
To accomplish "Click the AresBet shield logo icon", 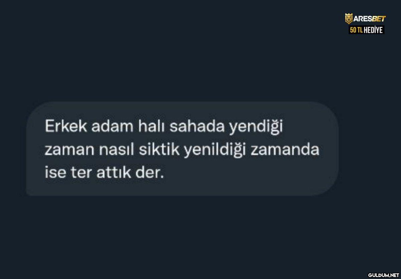I will pos(349,19).
